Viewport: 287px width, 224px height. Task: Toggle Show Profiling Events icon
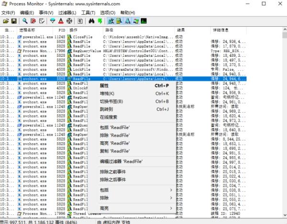(x=144, y=21)
